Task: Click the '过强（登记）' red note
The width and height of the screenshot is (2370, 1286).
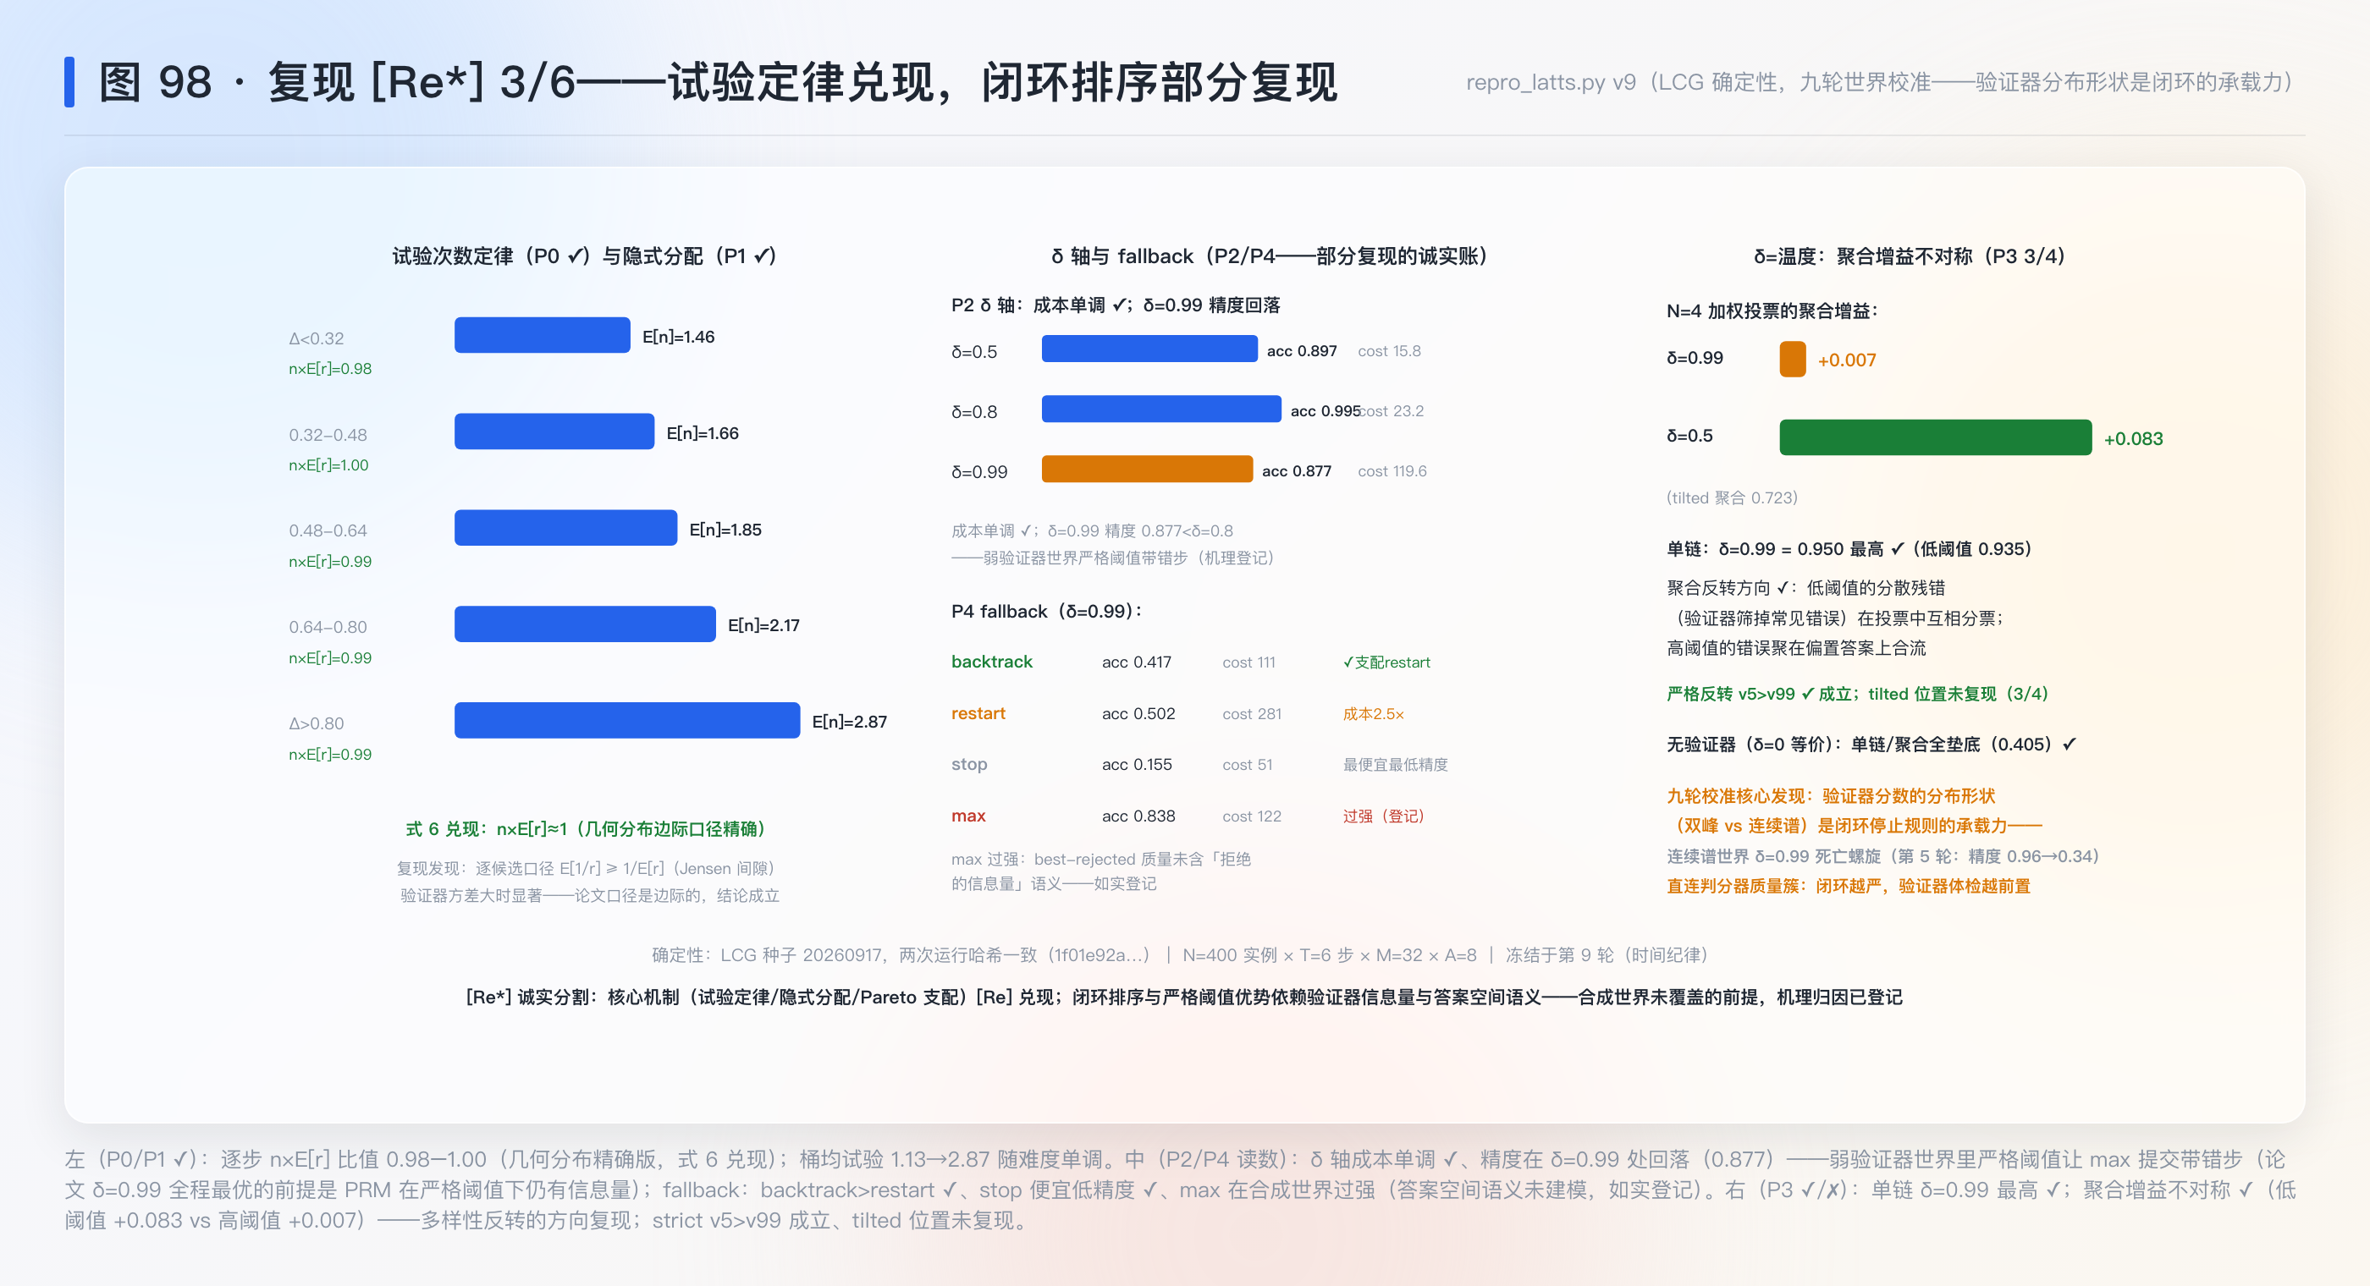Action: point(1383,816)
